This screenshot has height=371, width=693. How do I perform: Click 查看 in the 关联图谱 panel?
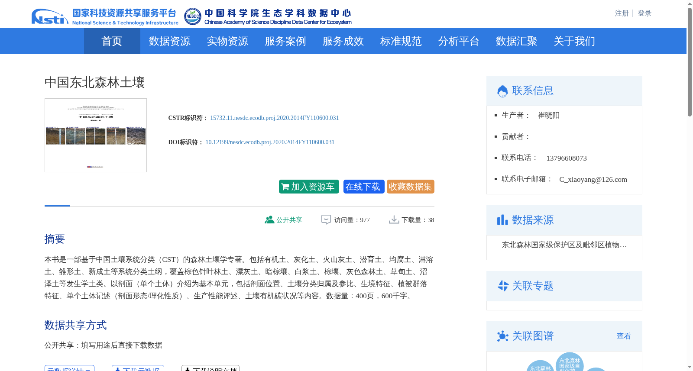[624, 336]
